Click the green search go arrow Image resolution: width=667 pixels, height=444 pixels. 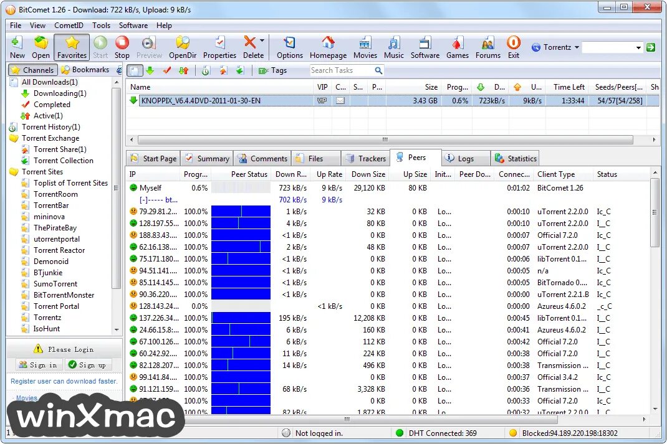(x=650, y=47)
